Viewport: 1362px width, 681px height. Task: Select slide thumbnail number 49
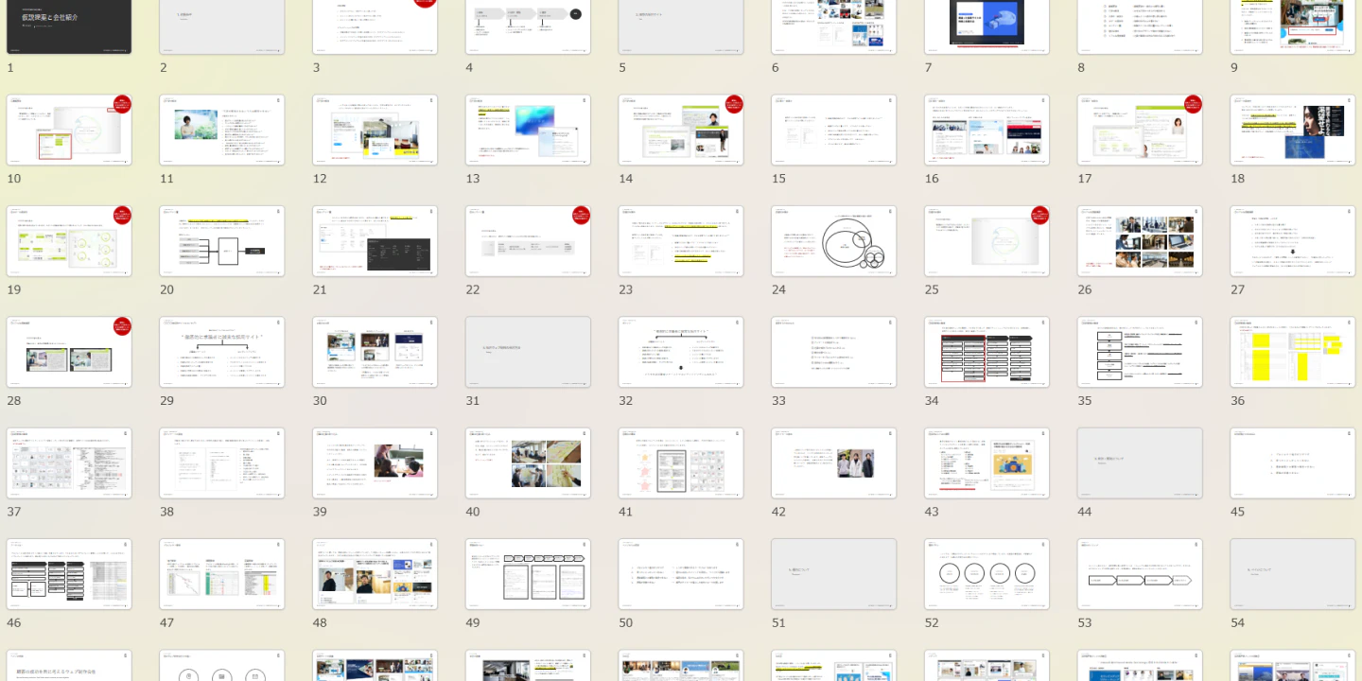(x=528, y=575)
